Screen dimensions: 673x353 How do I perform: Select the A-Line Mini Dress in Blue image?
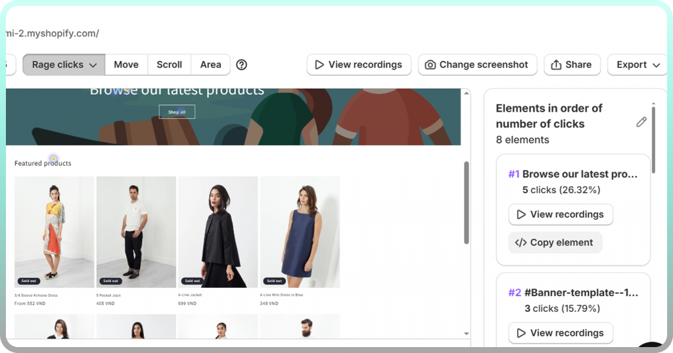point(300,231)
